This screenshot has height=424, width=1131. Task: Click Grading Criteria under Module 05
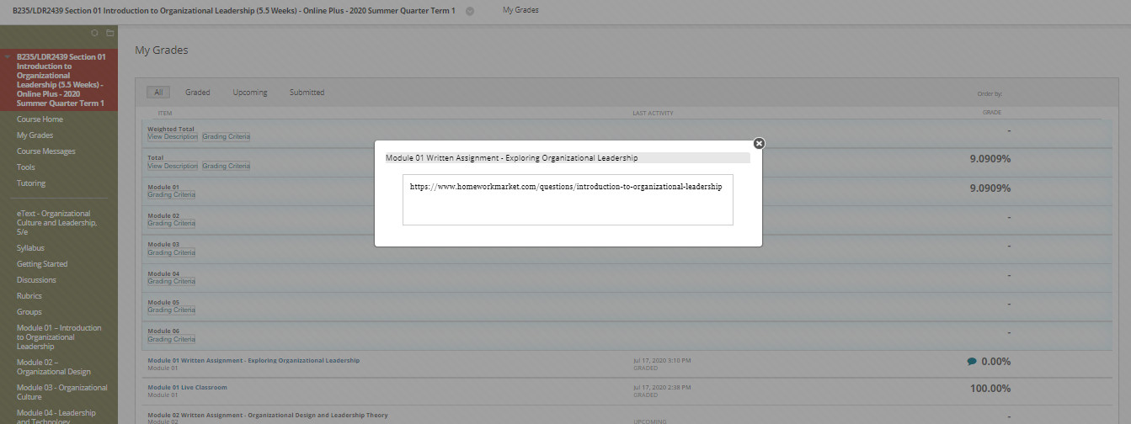point(172,310)
